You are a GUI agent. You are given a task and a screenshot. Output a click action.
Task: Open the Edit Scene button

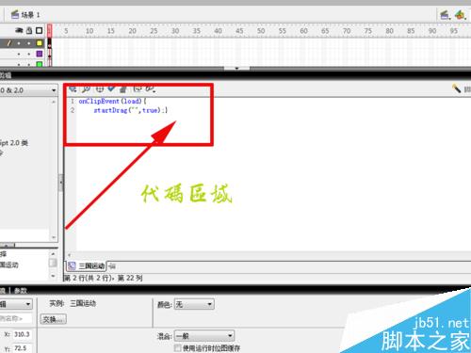445,14
